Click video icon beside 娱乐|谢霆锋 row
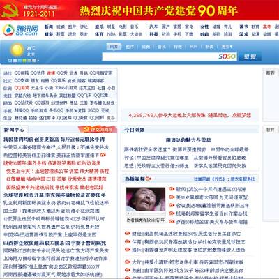The height and width of the screenshot is (279, 279). coord(128,250)
